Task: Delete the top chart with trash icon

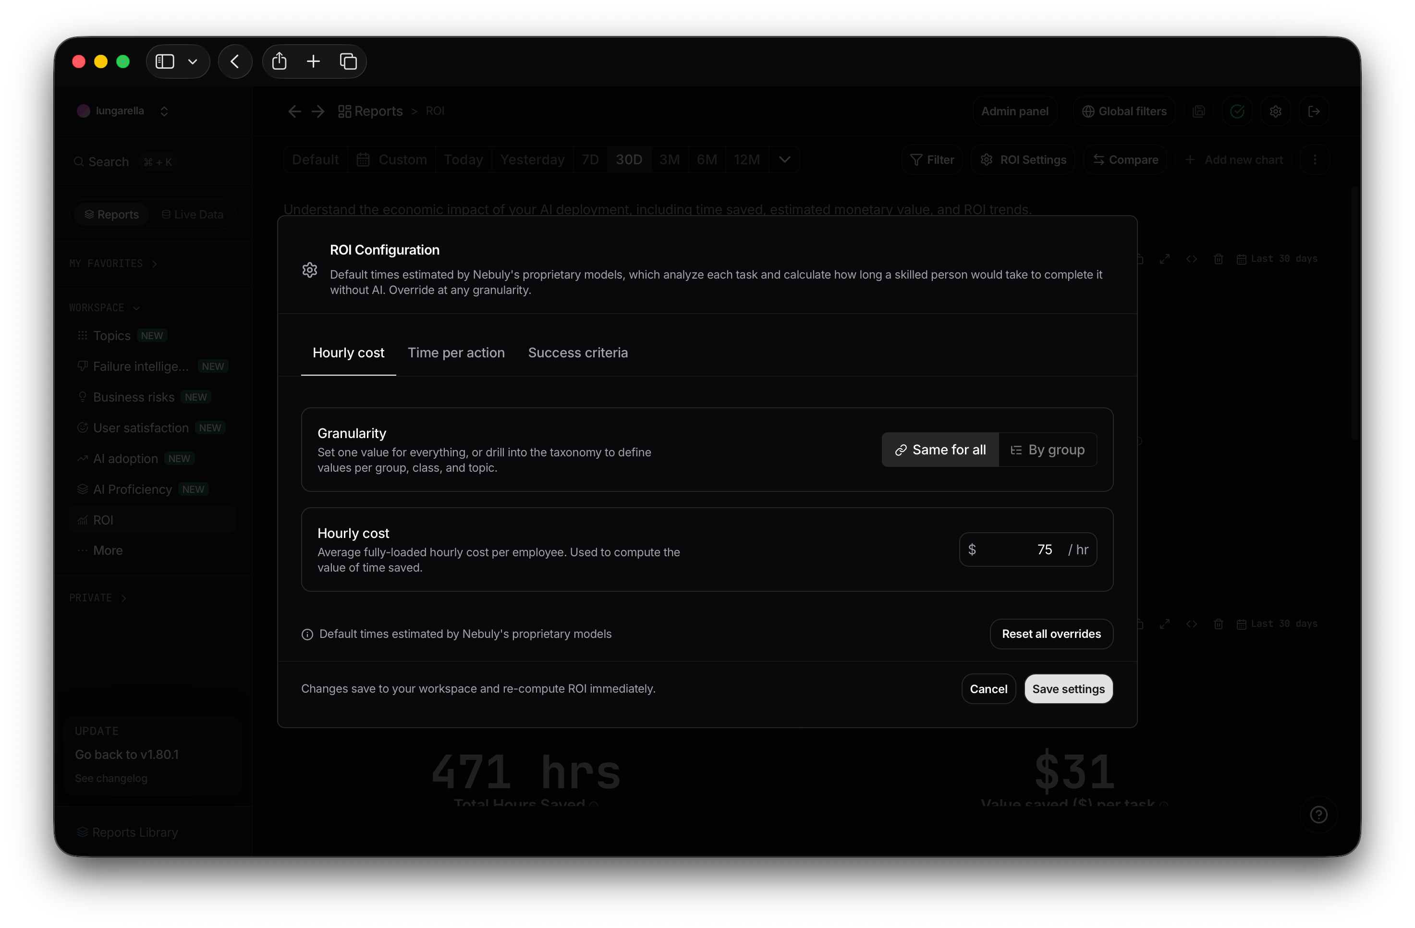Action: coord(1218,258)
